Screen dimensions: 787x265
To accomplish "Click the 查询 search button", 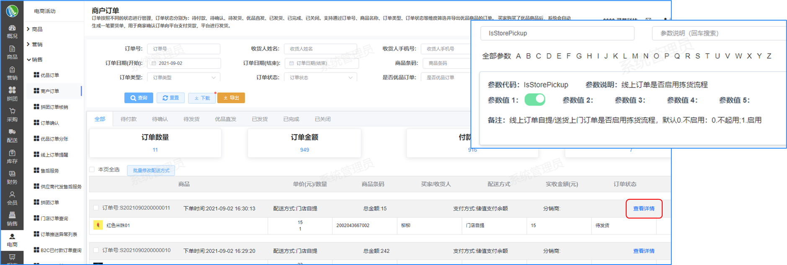I will [139, 98].
